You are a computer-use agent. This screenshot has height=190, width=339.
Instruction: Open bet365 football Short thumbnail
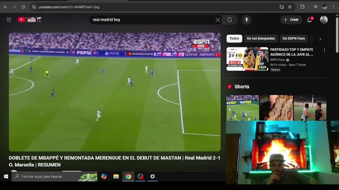(x=243, y=108)
